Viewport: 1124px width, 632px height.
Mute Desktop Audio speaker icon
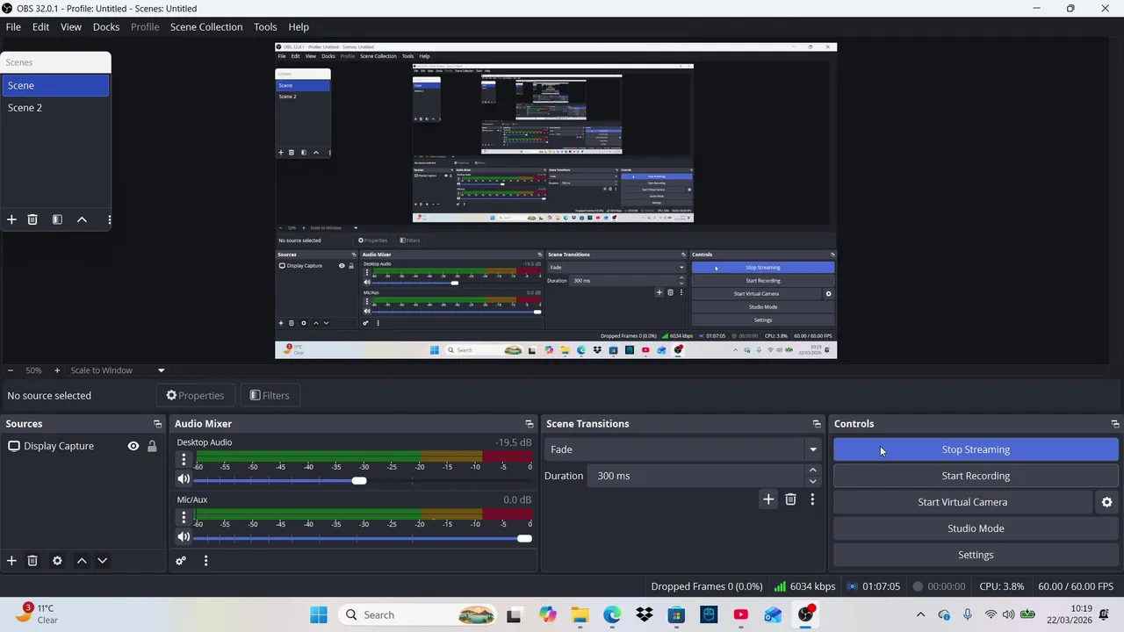(184, 479)
